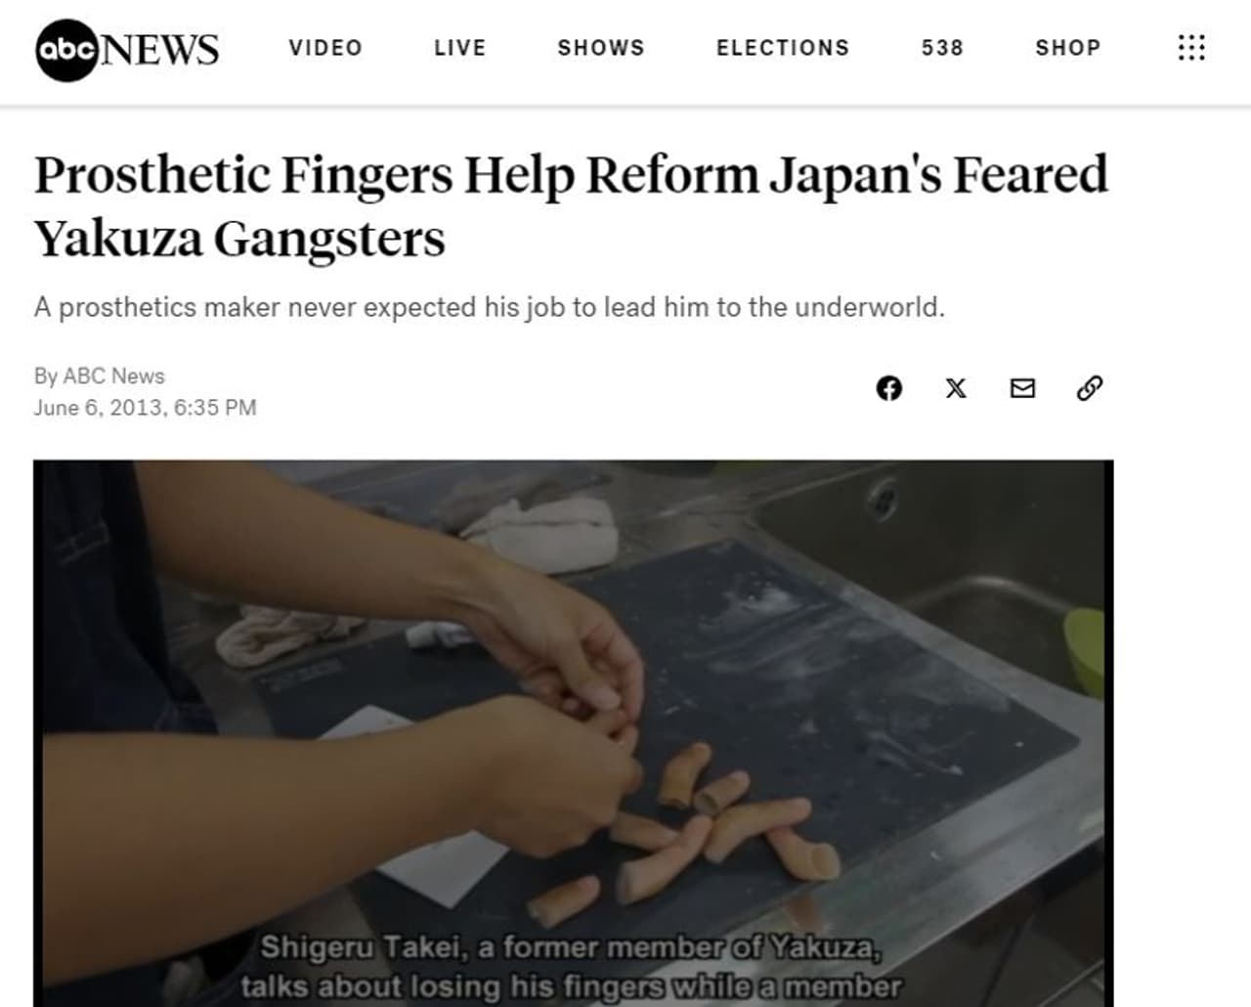Open the ABC News home logo
Image resolution: width=1251 pixels, height=1007 pixels.
coord(127,50)
